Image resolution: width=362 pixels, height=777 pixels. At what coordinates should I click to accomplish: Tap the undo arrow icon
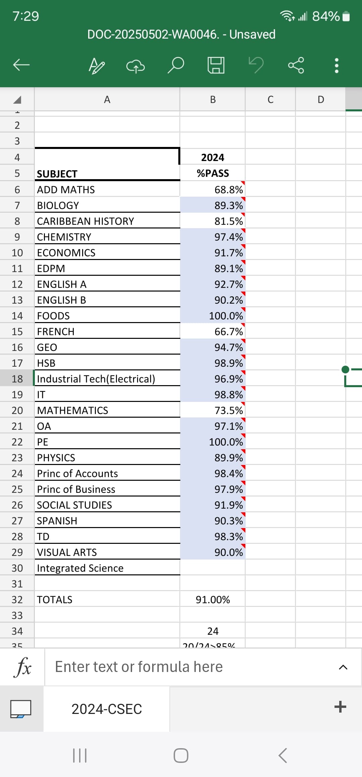256,65
